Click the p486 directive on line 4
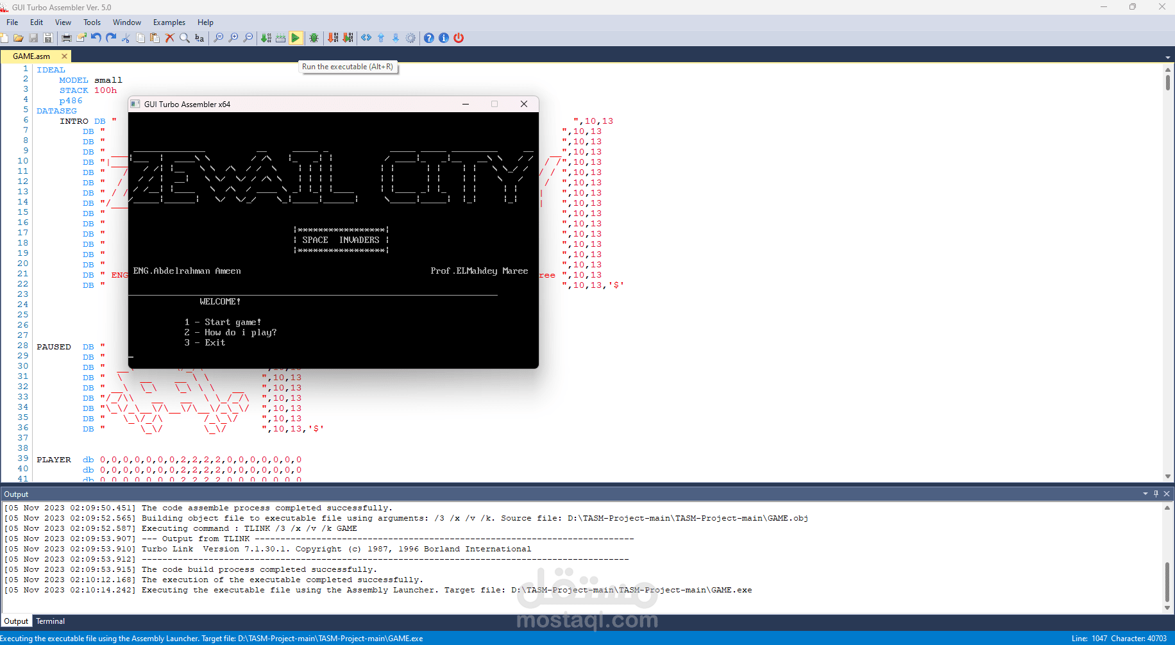The height and width of the screenshot is (645, 1175). click(x=71, y=101)
